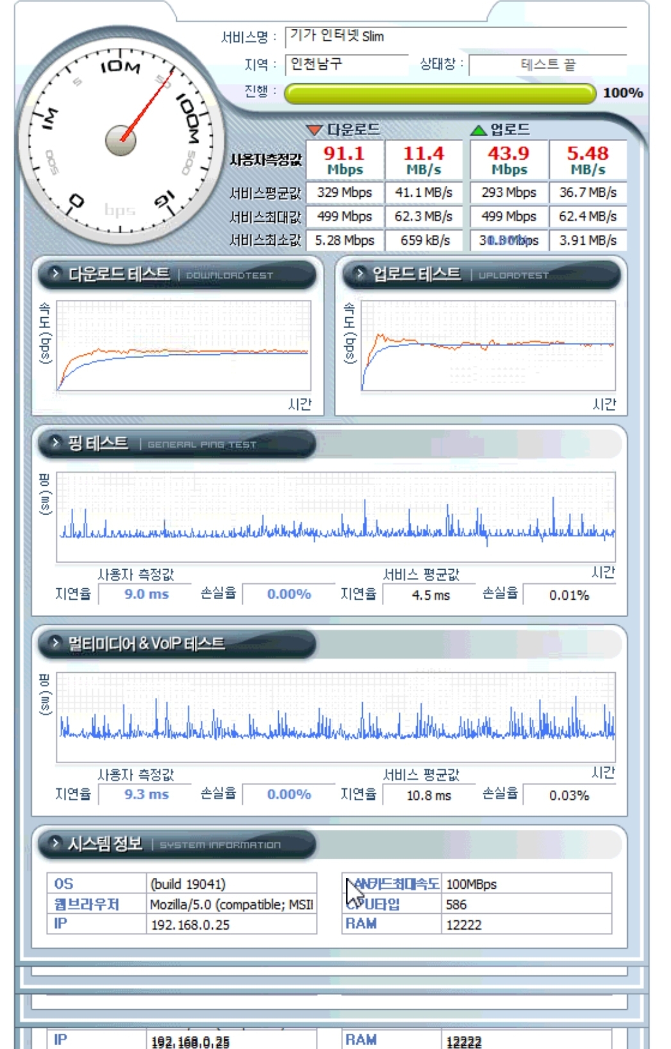
Task: Click the green upload triangle icon
Action: pos(478,130)
